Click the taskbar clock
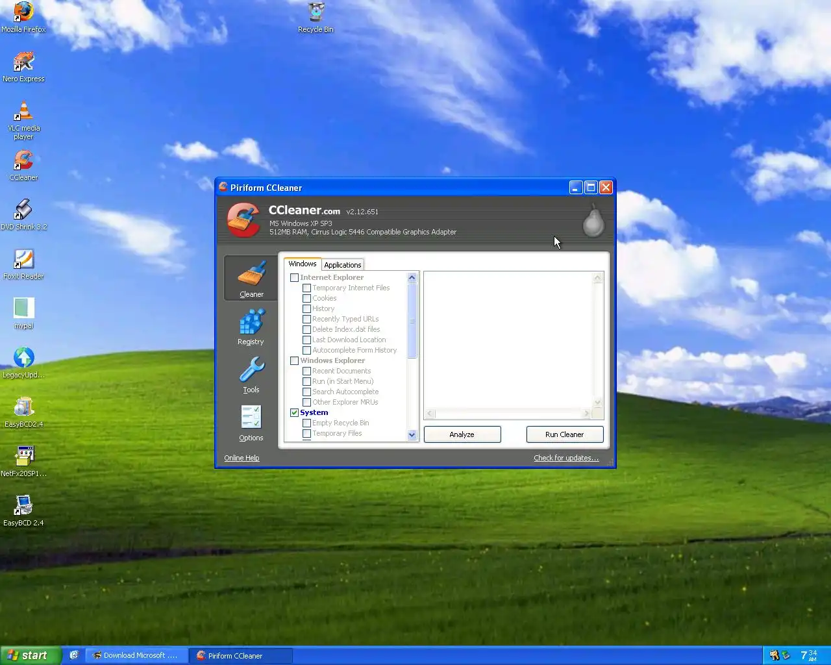 click(810, 655)
